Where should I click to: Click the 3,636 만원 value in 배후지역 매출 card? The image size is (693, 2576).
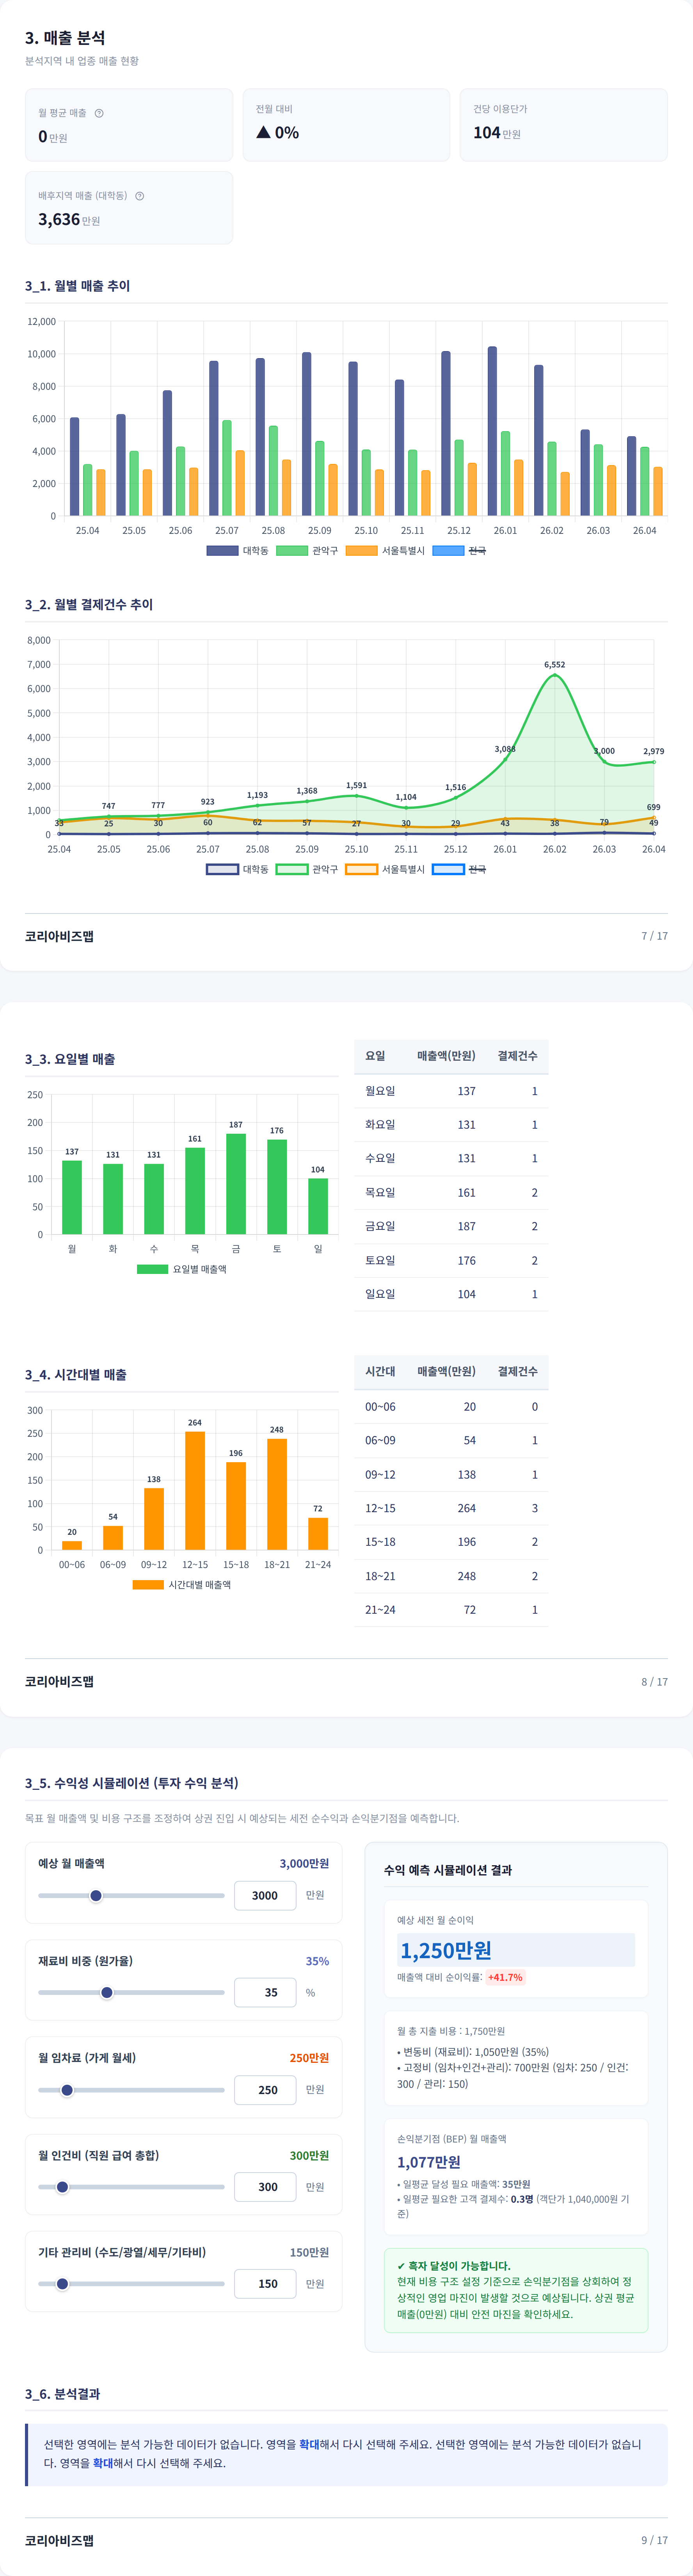pyautogui.click(x=69, y=220)
